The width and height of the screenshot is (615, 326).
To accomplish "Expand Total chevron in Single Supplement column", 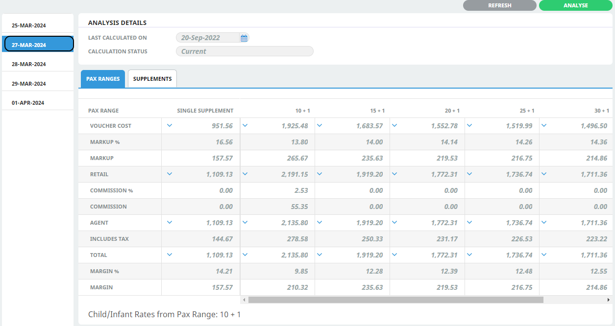I will (170, 255).
